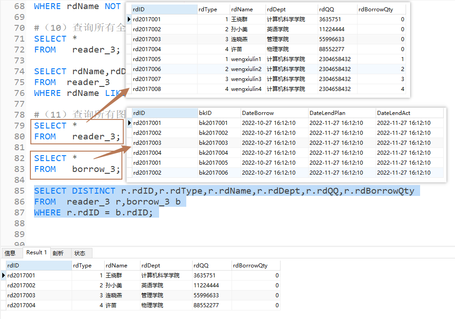Click the rdID column header in Result 1
This screenshot has height=319, width=455.
pyautogui.click(x=39, y=265)
